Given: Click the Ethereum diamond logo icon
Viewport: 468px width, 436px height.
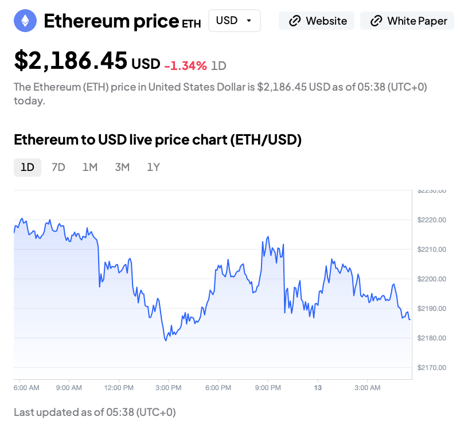Looking at the screenshot, I should coord(25,21).
